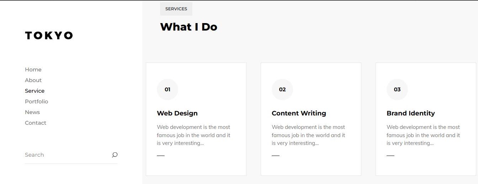
Task: Open the Home menu item
Action: [33, 70]
